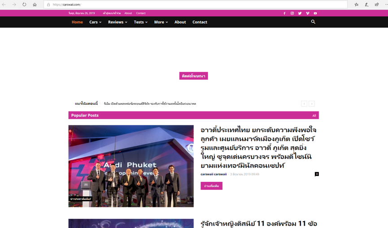Image resolution: width=388 pixels, height=228 pixels.
Task: Open the Instagram social icon
Action: (292, 13)
